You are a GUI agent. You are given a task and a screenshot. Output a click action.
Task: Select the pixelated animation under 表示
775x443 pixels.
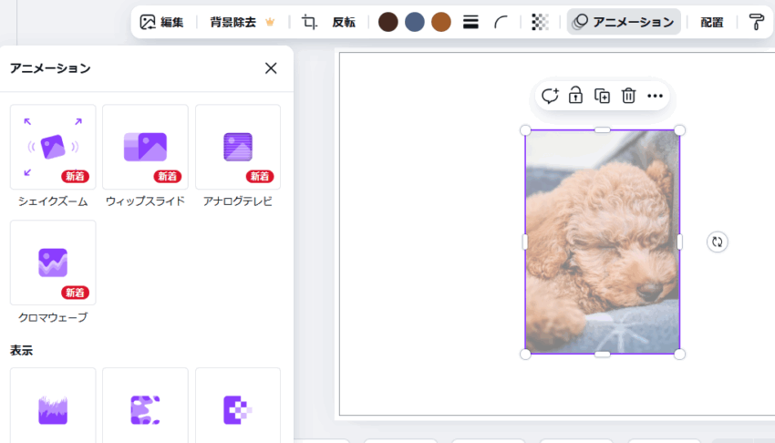coord(238,406)
